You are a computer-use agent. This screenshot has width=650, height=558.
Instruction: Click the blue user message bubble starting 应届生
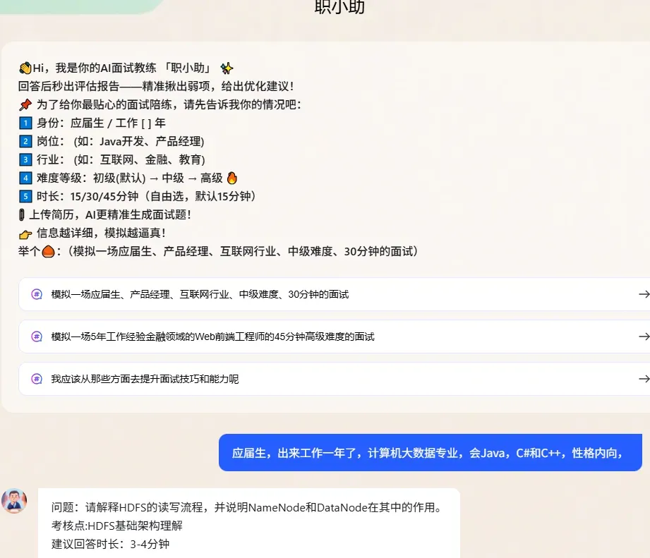pos(431,452)
